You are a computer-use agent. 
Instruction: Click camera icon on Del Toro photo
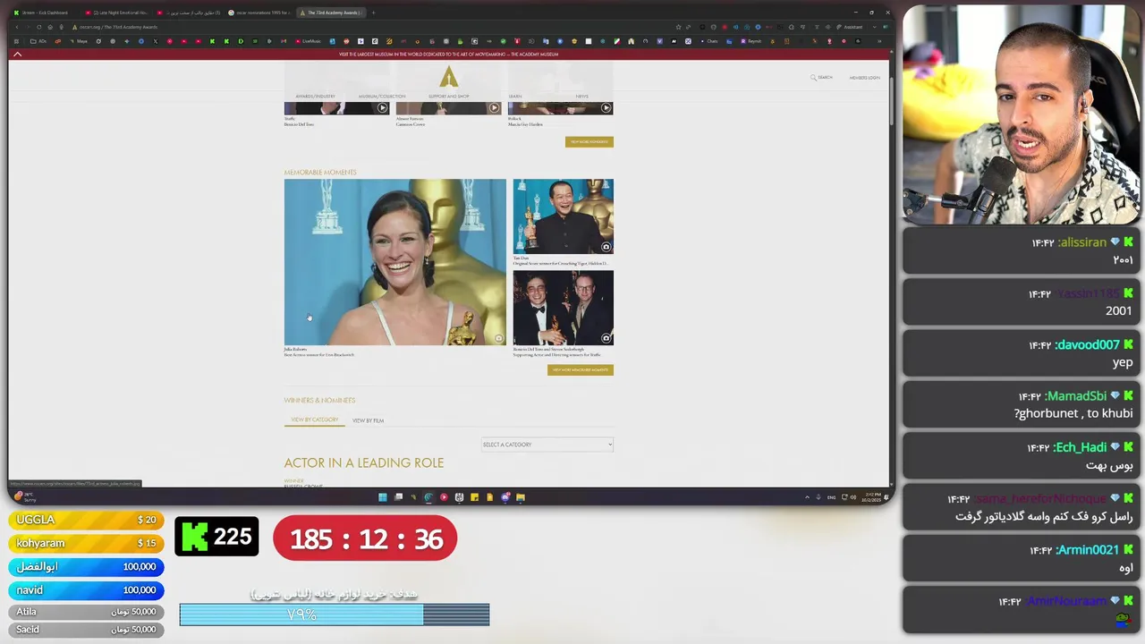click(606, 338)
